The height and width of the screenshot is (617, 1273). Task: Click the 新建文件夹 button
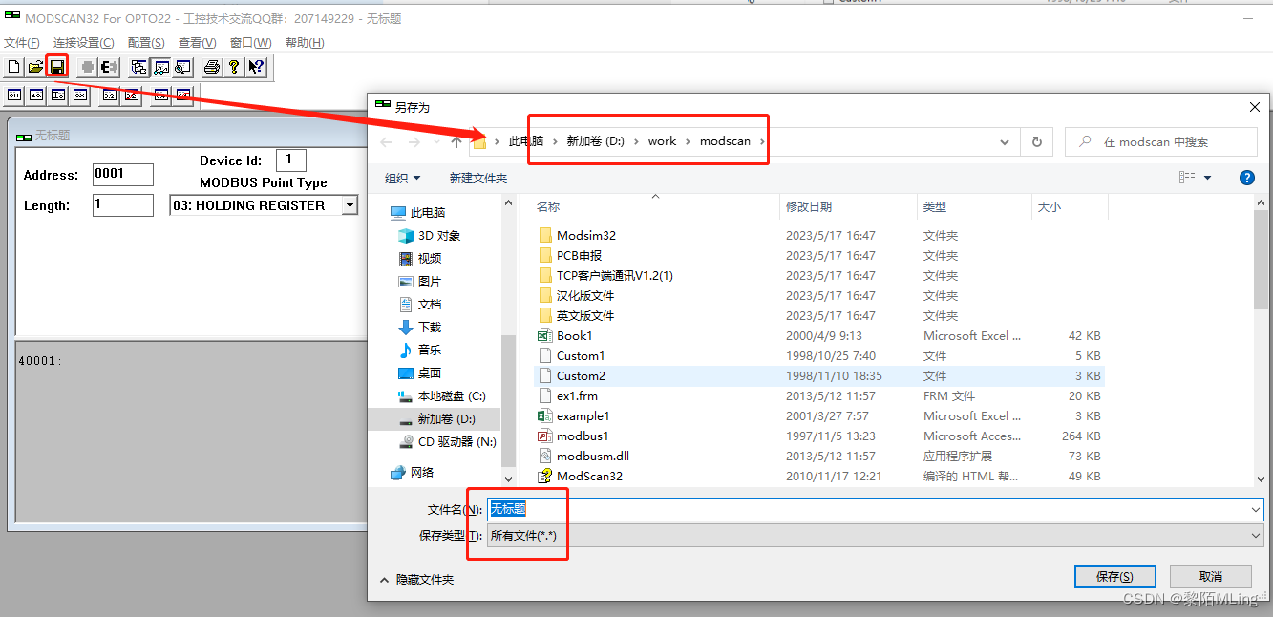(x=480, y=178)
